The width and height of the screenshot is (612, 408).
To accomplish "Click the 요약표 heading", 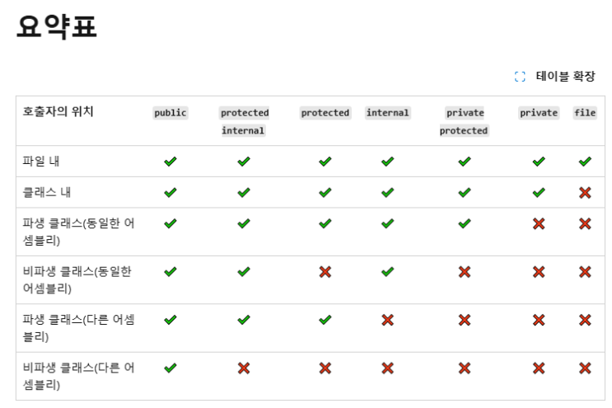I will (57, 26).
